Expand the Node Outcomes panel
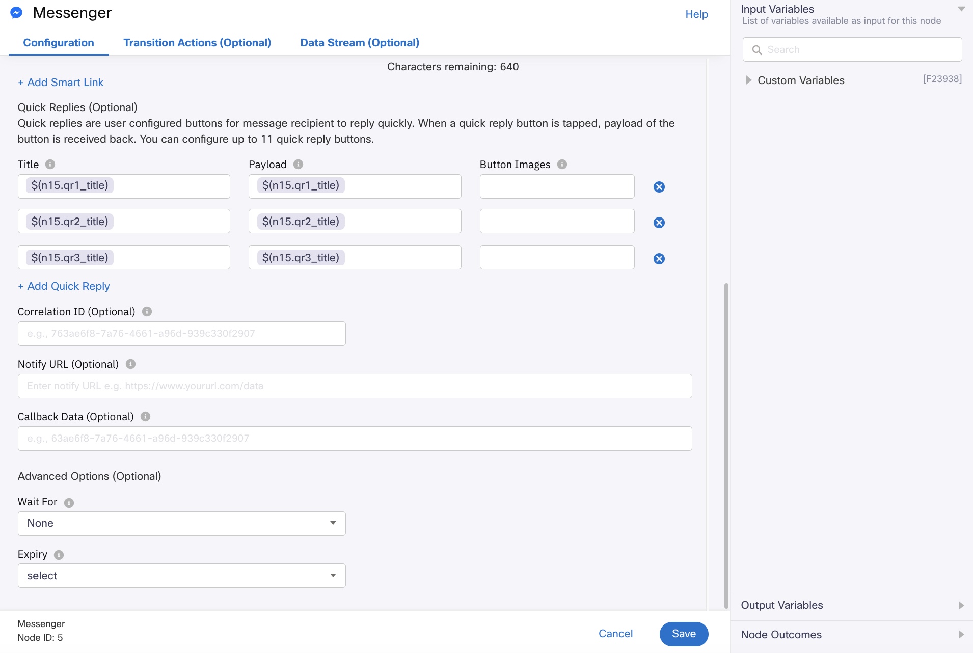The width and height of the screenshot is (973, 653). pos(961,635)
